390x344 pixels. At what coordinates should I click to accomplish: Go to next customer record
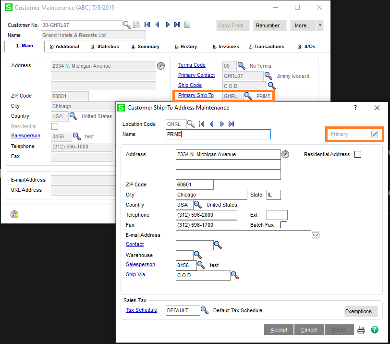click(x=168, y=25)
